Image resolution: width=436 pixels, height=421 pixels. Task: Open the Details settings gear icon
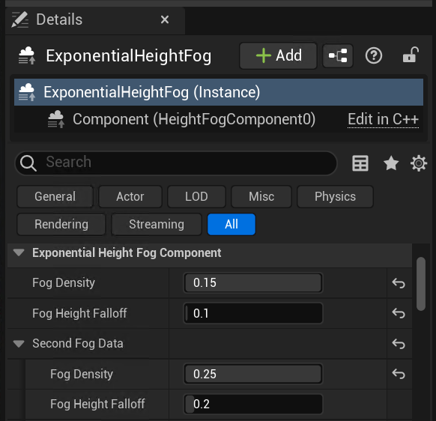(419, 163)
